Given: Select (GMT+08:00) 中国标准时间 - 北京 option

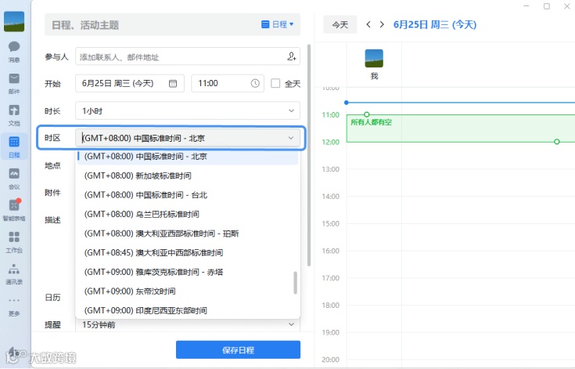Looking at the screenshot, I should 188,157.
